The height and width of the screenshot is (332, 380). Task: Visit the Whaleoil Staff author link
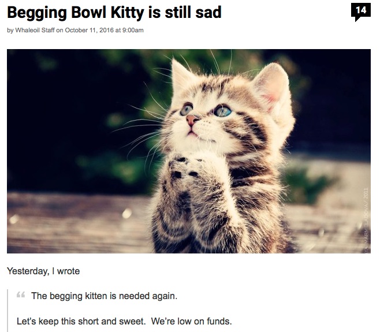pos(35,30)
